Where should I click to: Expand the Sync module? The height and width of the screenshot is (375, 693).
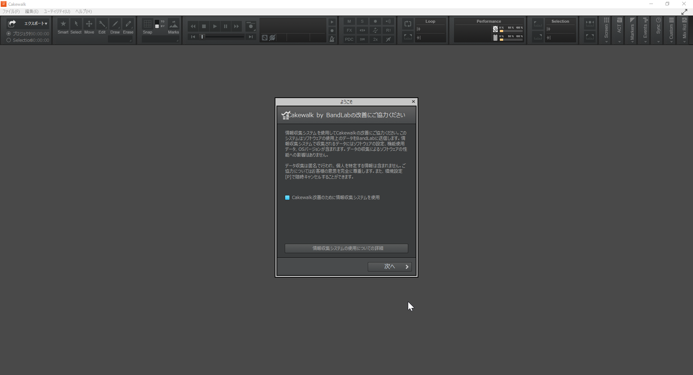coord(658,30)
